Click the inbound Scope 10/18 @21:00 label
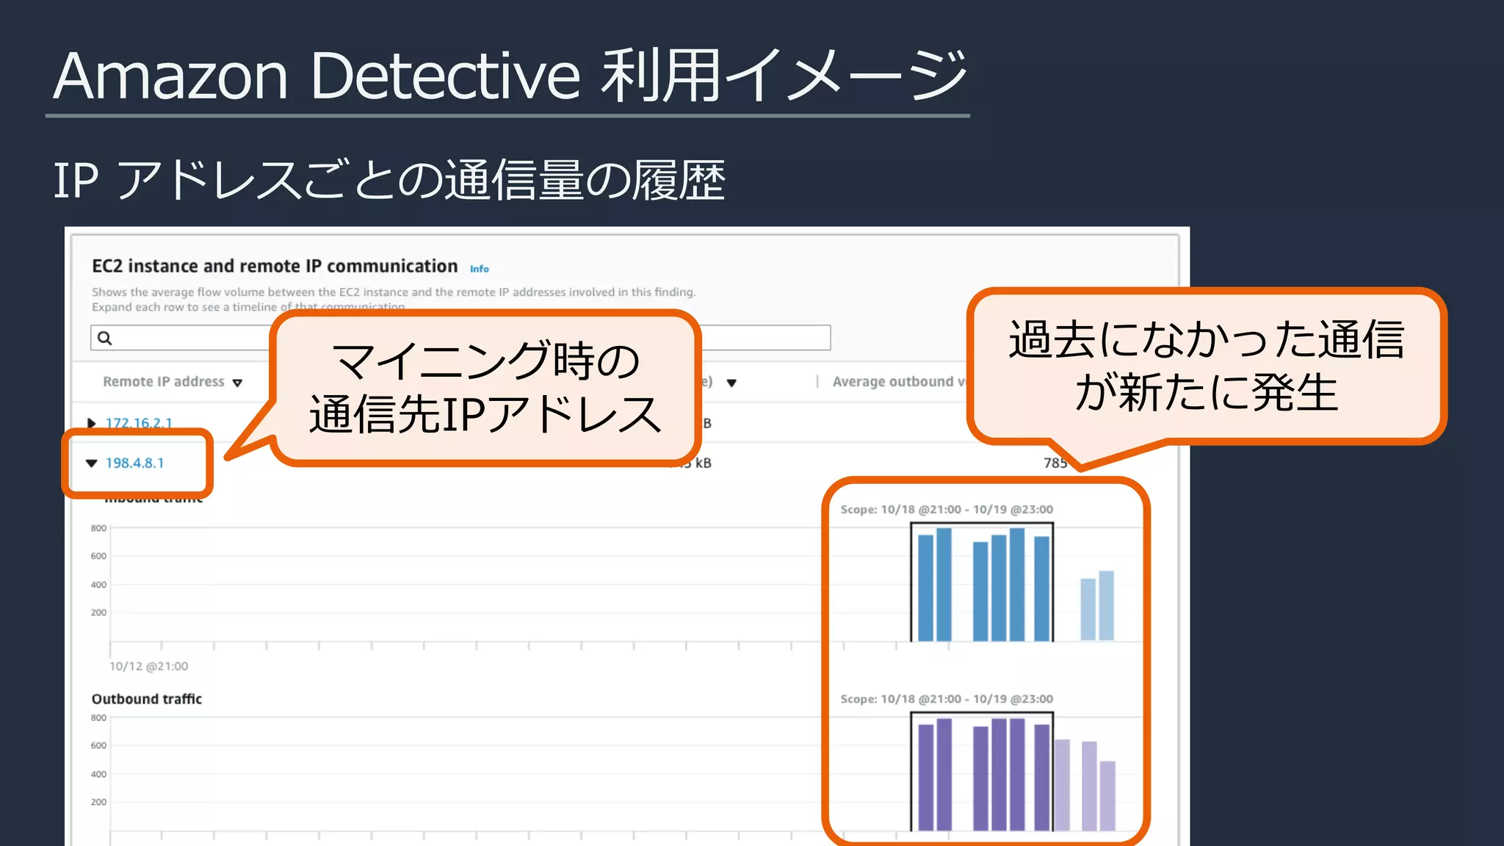1504x846 pixels. click(x=947, y=510)
